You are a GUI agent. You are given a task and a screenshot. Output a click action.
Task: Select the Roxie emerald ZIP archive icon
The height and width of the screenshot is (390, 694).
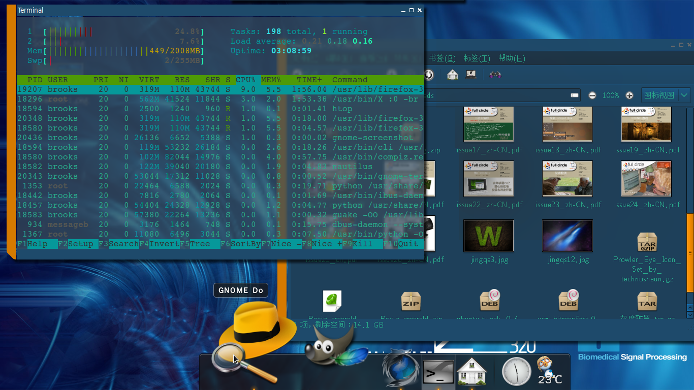tap(411, 301)
